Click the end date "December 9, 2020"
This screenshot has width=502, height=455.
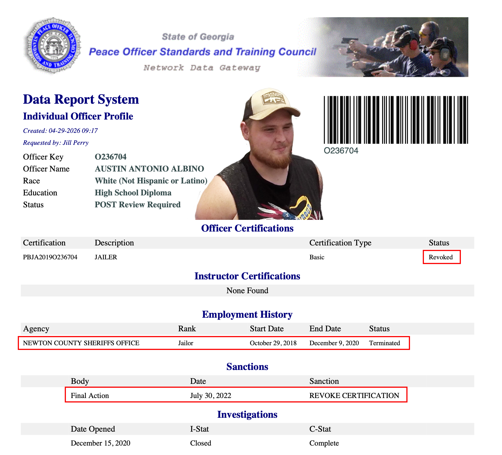[x=334, y=343]
